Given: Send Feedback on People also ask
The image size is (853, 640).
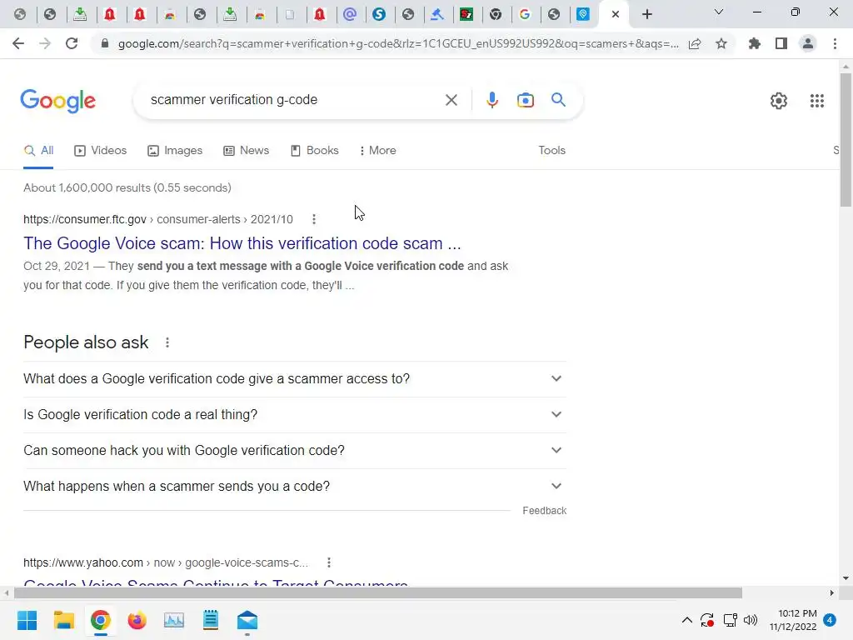Looking at the screenshot, I should pyautogui.click(x=545, y=511).
